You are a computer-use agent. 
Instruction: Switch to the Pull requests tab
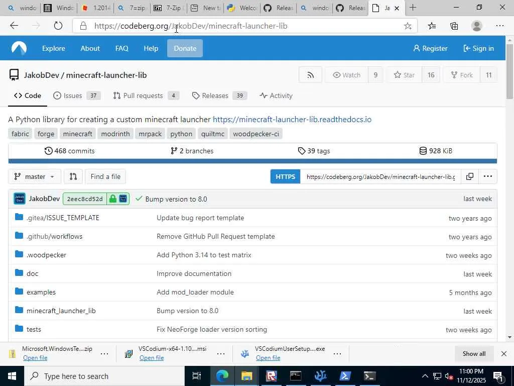[146, 95]
